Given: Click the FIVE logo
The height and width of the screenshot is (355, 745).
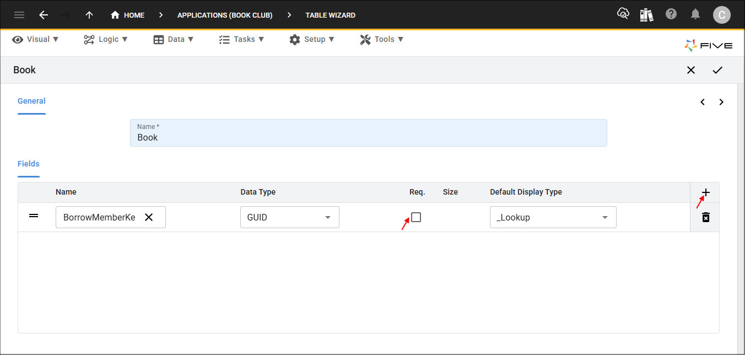Looking at the screenshot, I should click(709, 45).
